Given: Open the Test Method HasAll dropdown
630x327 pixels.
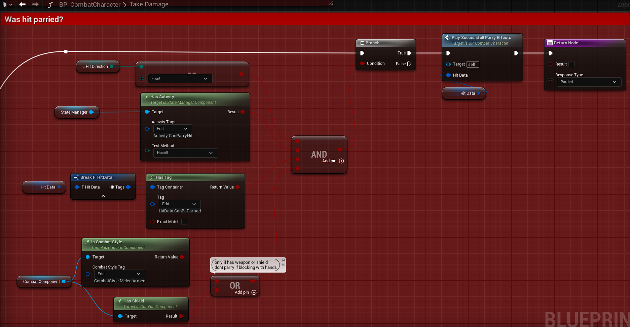Looking at the screenshot, I should click(x=185, y=153).
